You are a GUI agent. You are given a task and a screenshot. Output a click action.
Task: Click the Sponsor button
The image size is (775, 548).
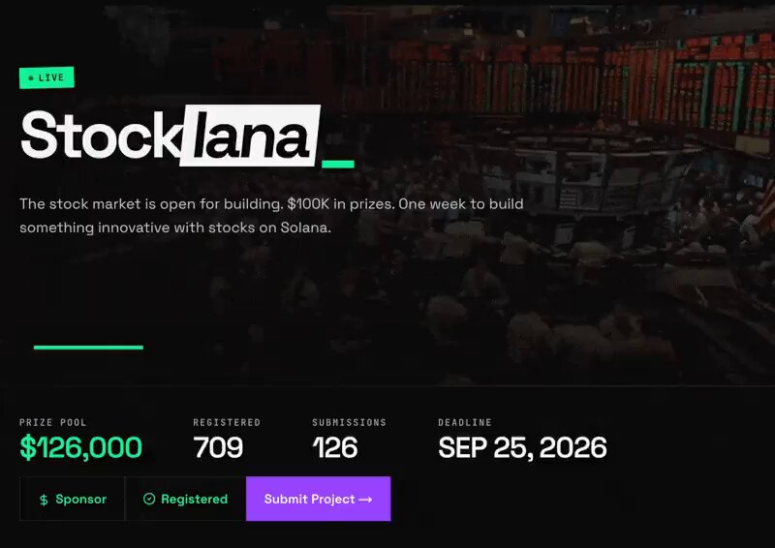pos(72,499)
